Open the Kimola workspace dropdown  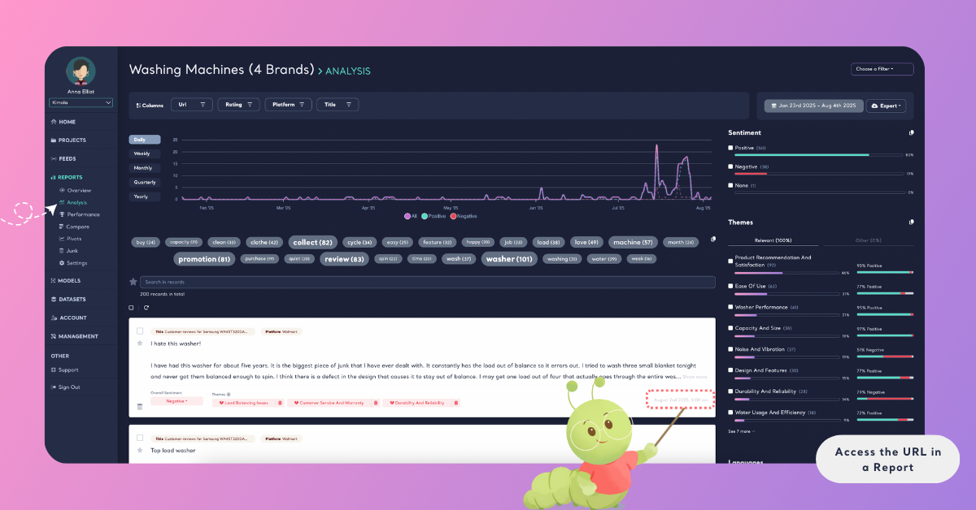coord(81,102)
